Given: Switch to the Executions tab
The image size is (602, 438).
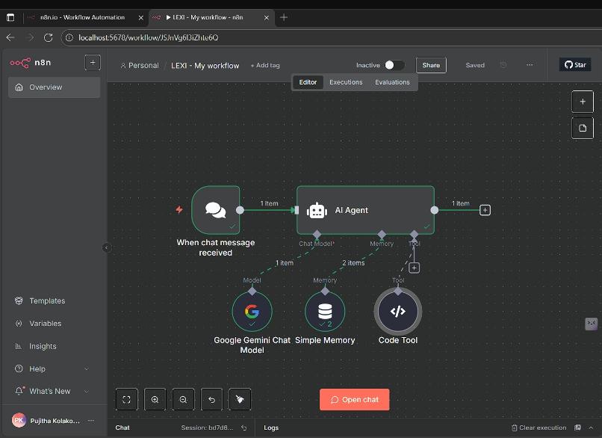Looking at the screenshot, I should click(x=346, y=82).
